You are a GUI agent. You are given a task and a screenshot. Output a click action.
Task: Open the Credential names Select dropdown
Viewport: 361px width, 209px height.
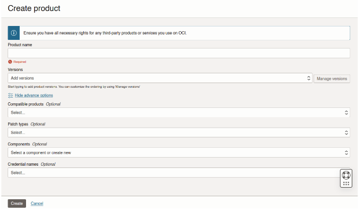[x=174, y=173]
